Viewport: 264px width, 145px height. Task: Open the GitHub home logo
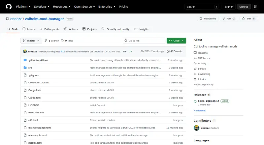tap(9, 7)
